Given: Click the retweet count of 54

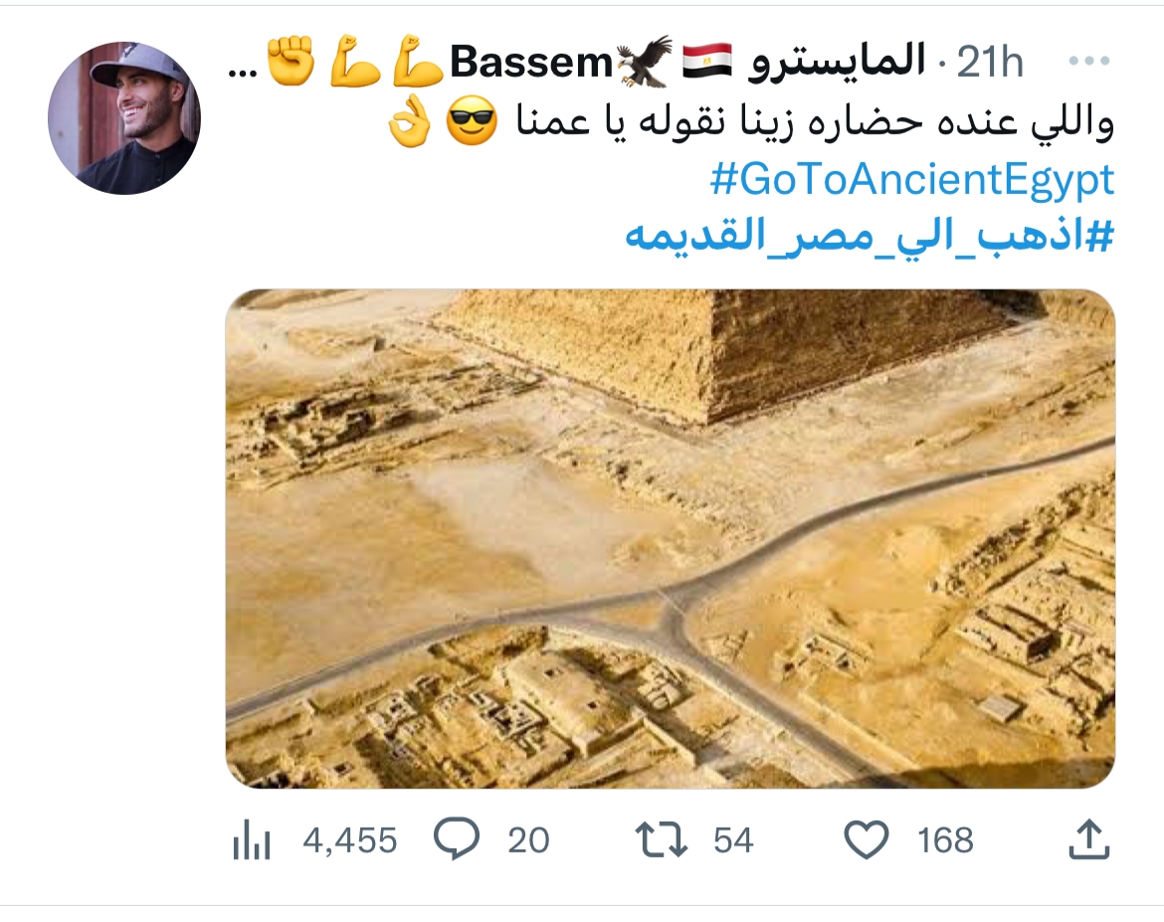Looking at the screenshot, I should coord(733,841).
